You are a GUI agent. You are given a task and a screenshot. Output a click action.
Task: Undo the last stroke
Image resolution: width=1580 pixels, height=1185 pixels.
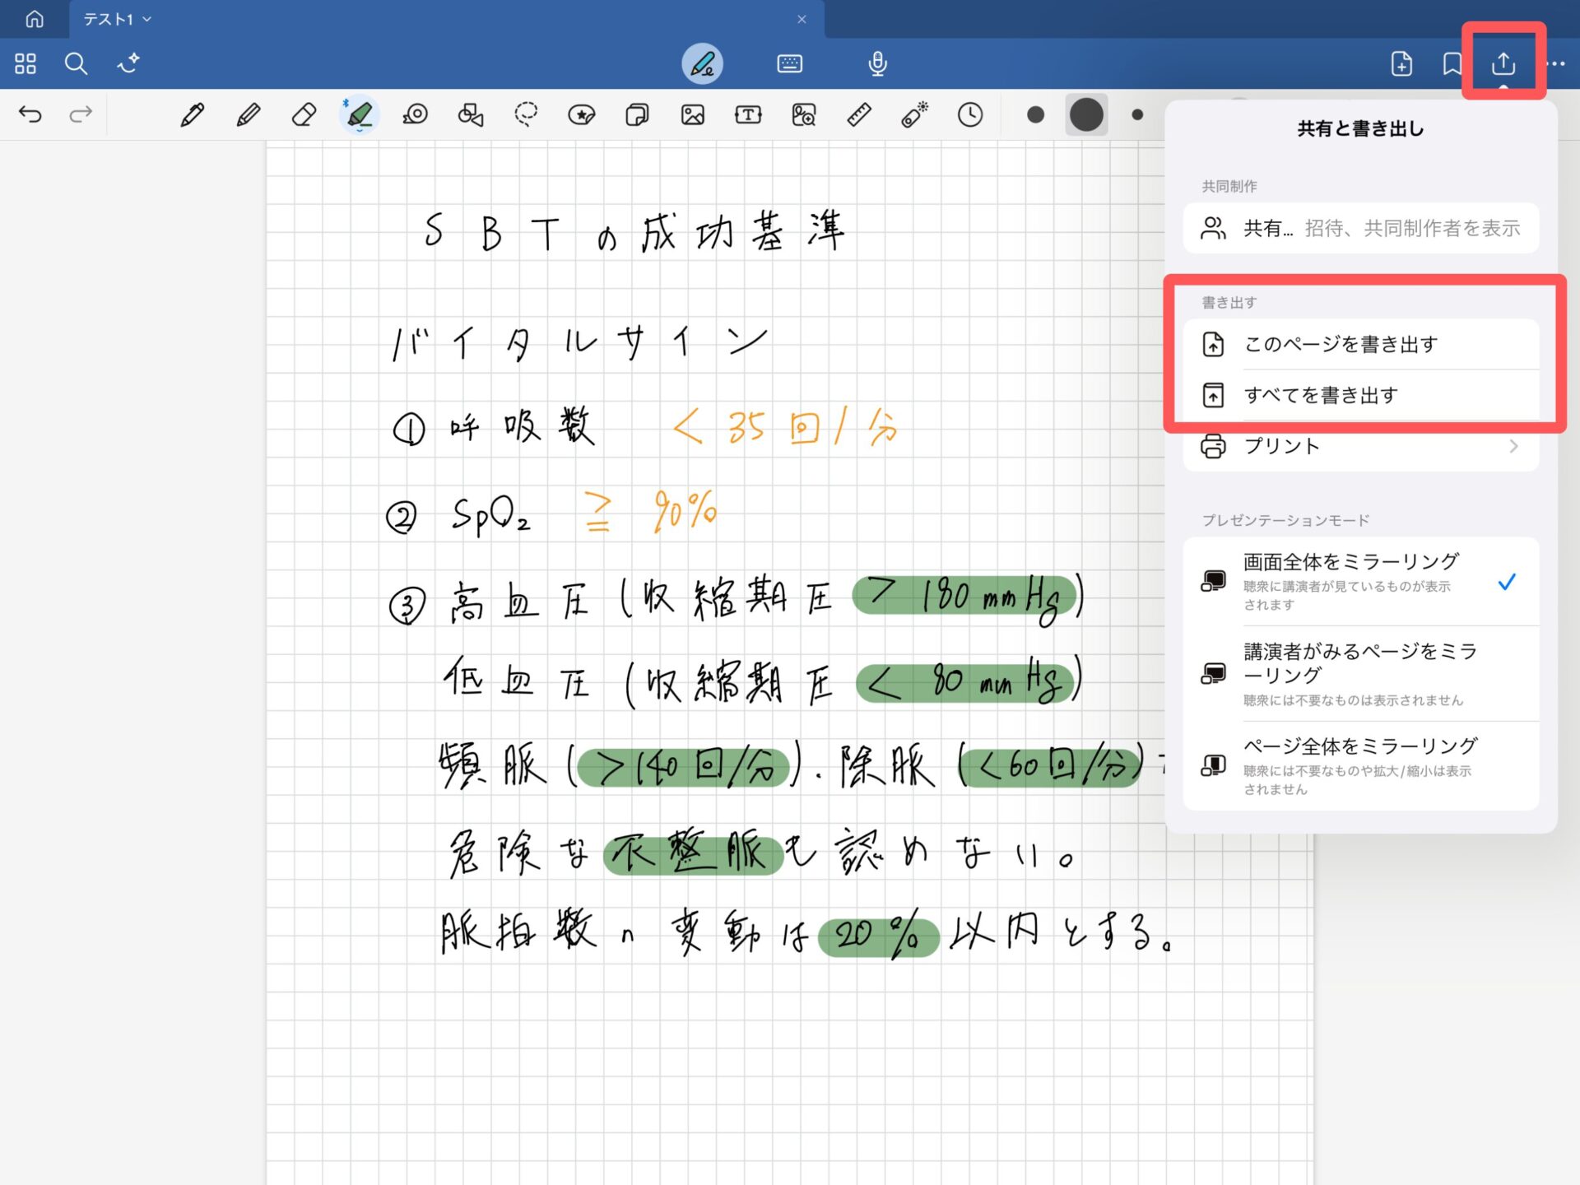pos(30,114)
